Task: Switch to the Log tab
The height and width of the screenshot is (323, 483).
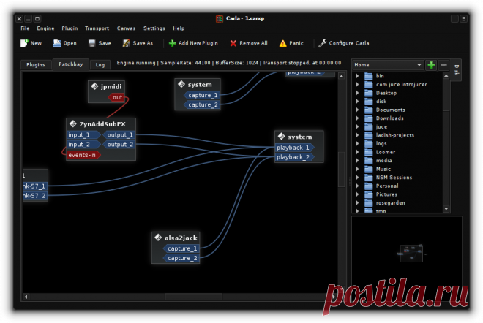Action: (x=100, y=65)
